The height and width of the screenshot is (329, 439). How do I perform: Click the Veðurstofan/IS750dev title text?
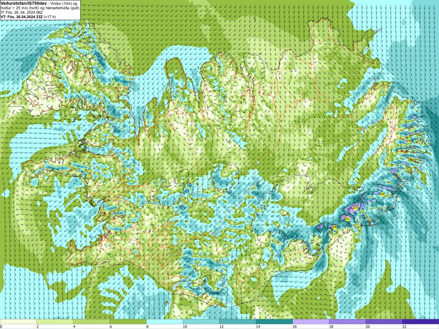[24, 3]
